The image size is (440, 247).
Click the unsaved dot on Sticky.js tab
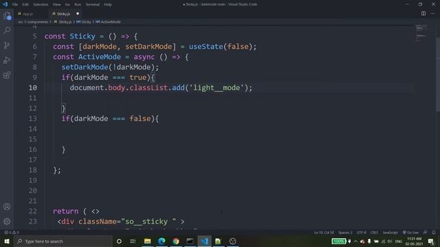(78, 14)
